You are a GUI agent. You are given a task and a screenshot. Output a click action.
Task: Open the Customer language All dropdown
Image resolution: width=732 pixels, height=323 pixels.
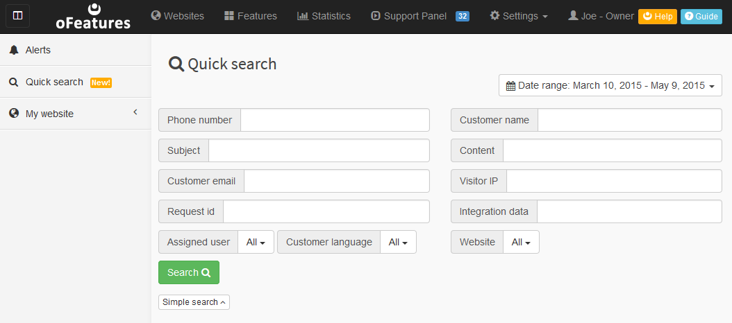[x=398, y=242]
